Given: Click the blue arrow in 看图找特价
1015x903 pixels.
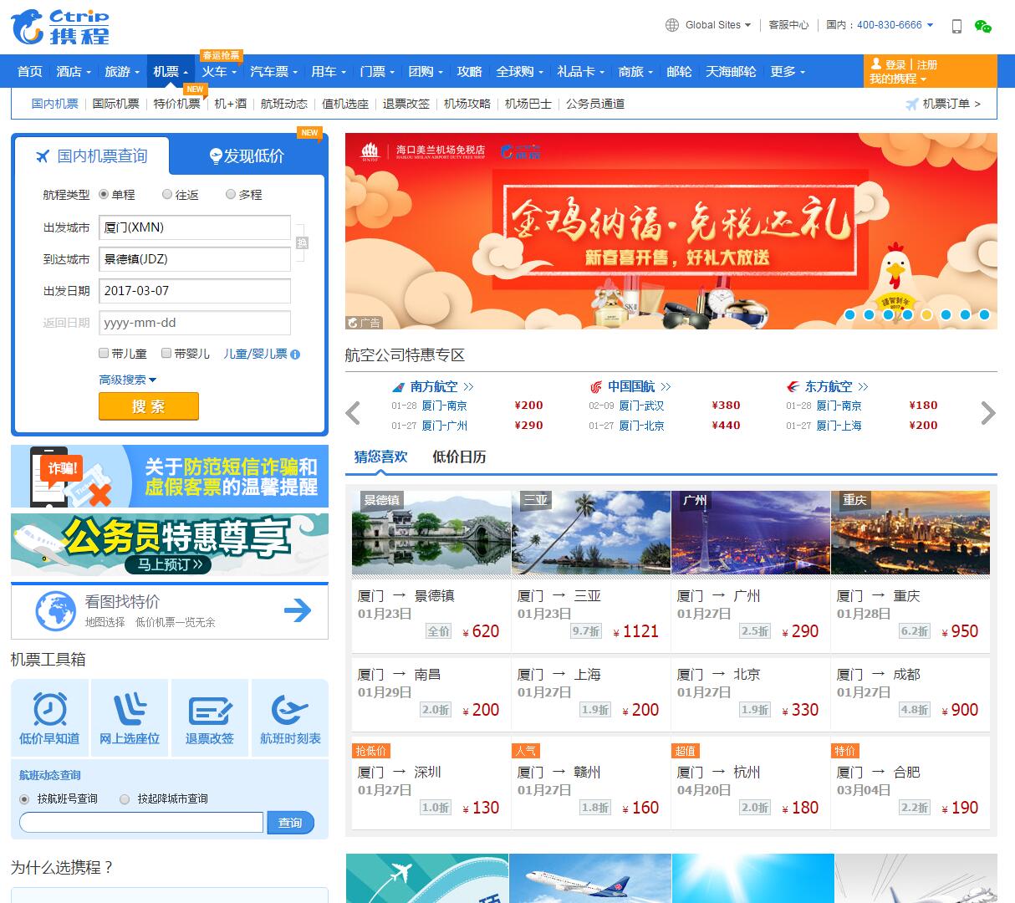Looking at the screenshot, I should pos(298,611).
